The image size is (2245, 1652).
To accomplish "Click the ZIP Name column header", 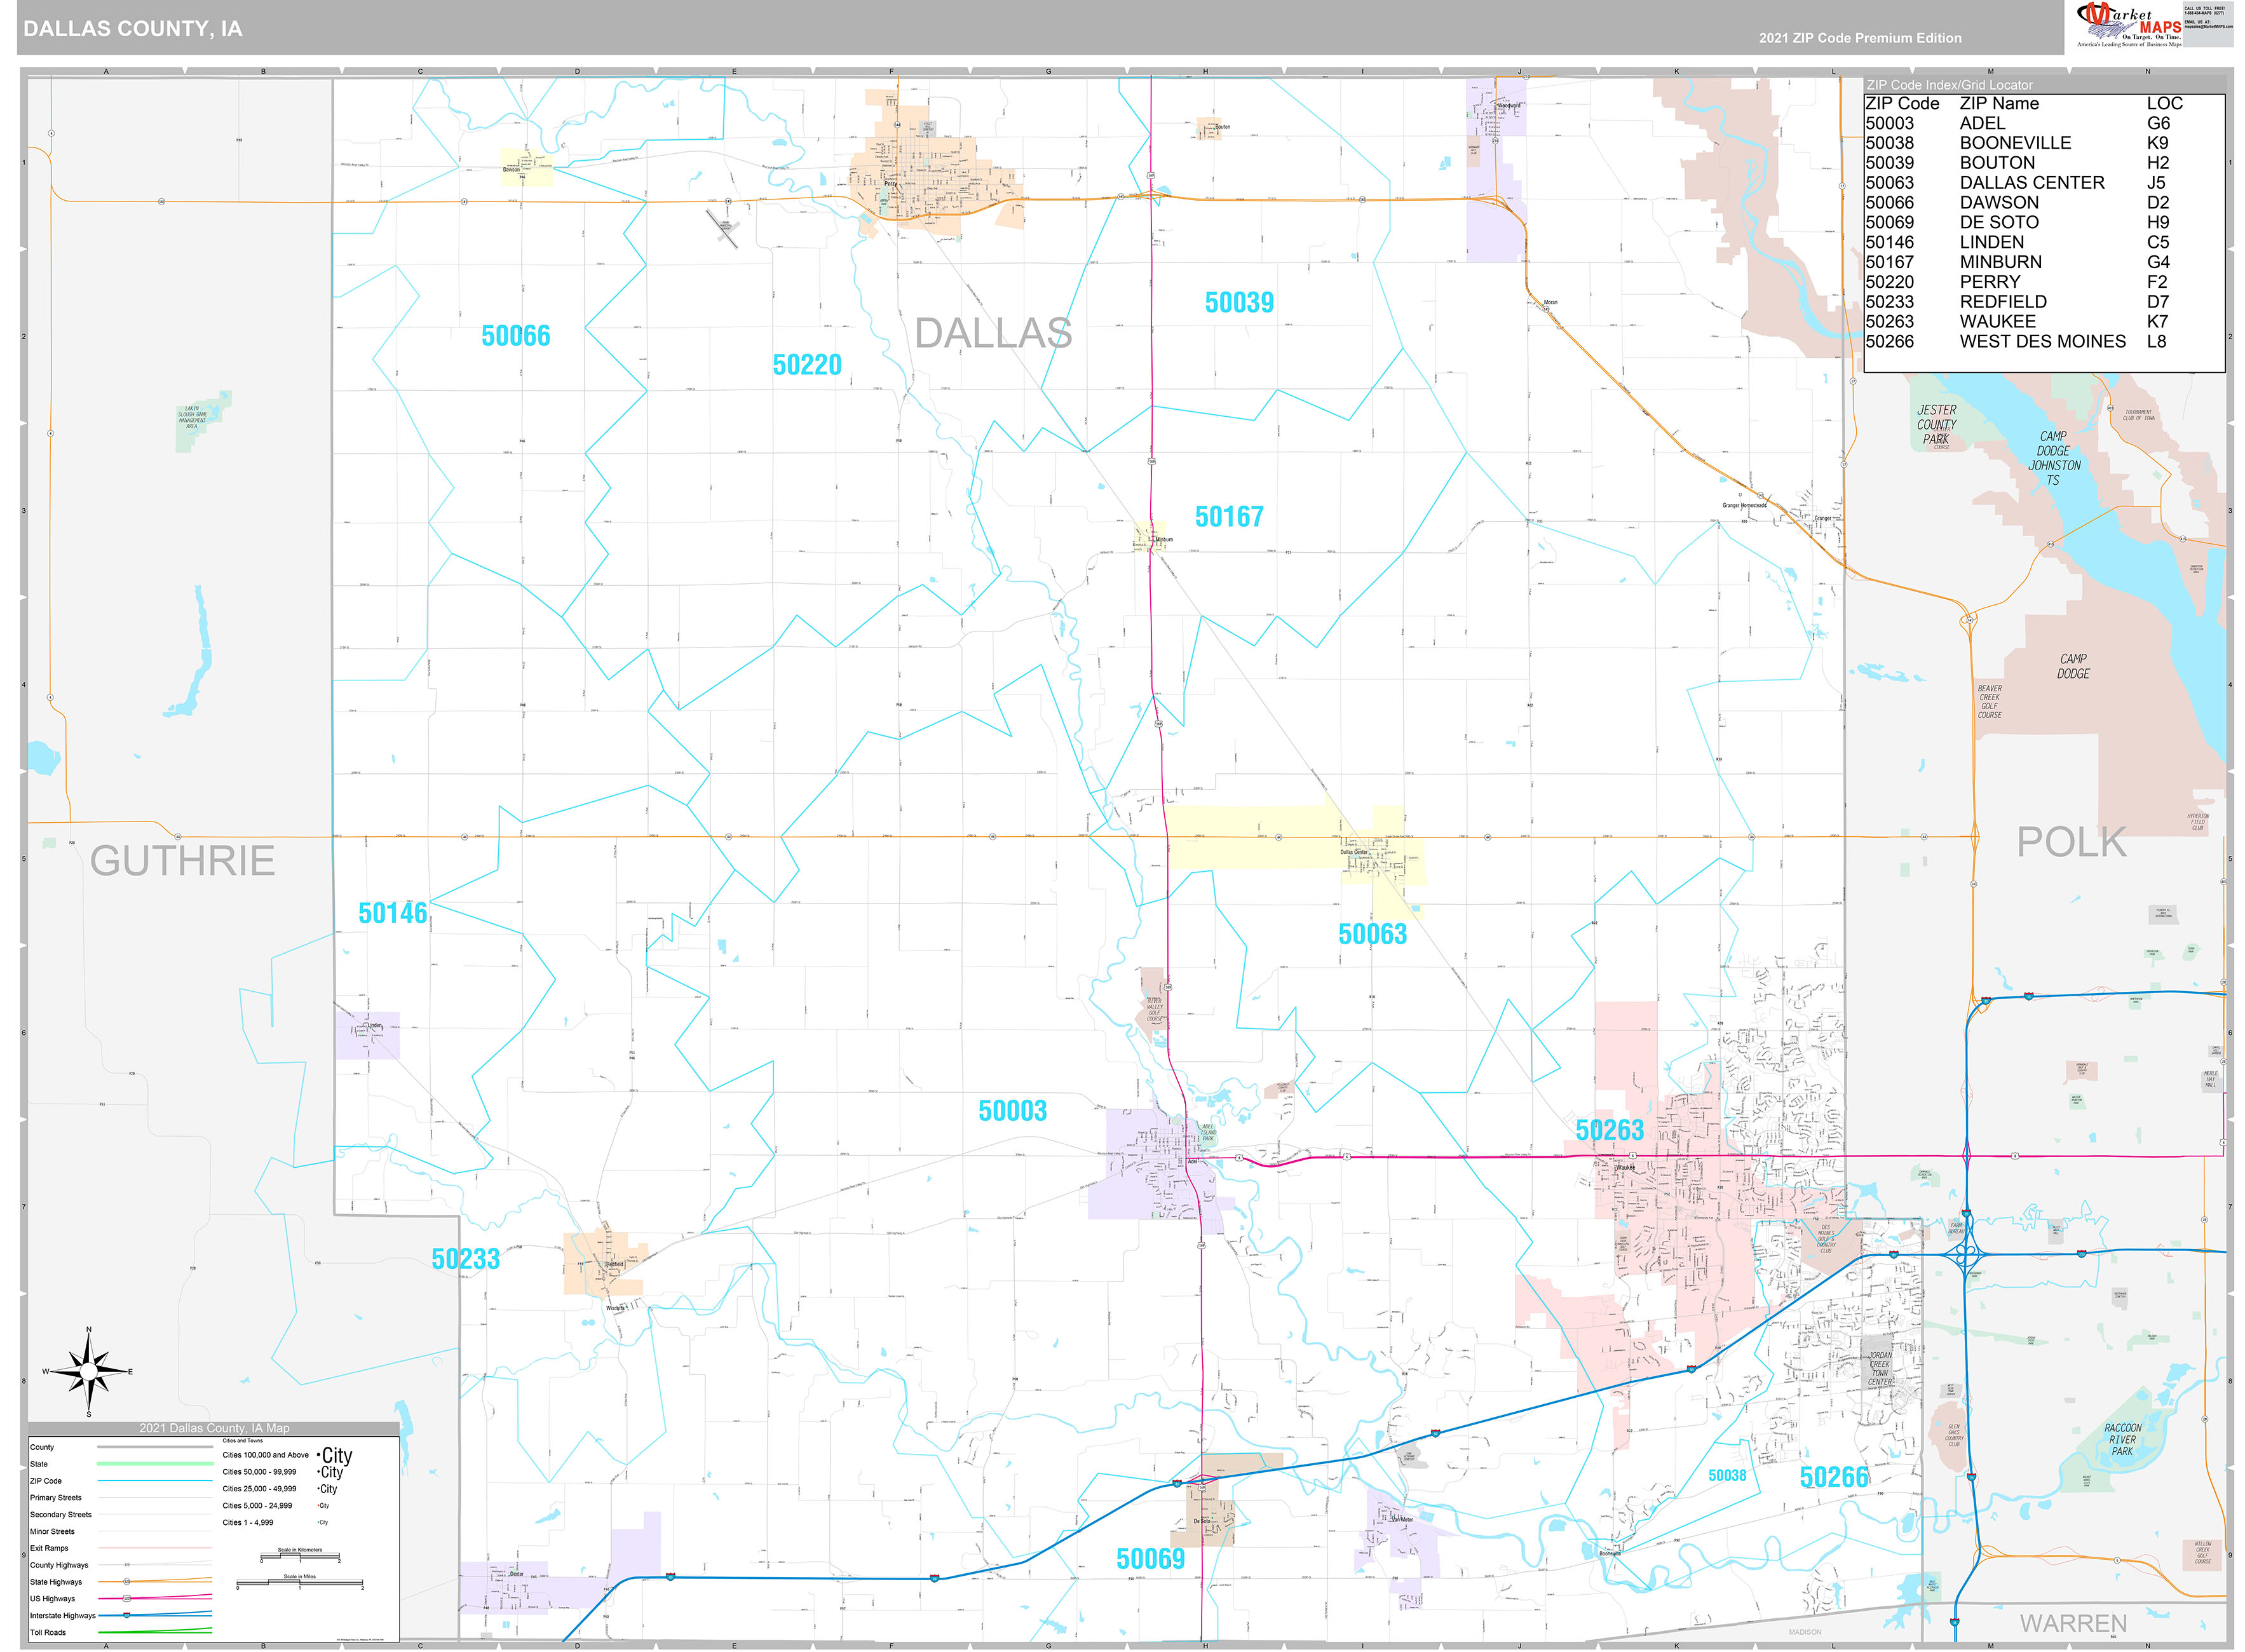I will click(1999, 104).
